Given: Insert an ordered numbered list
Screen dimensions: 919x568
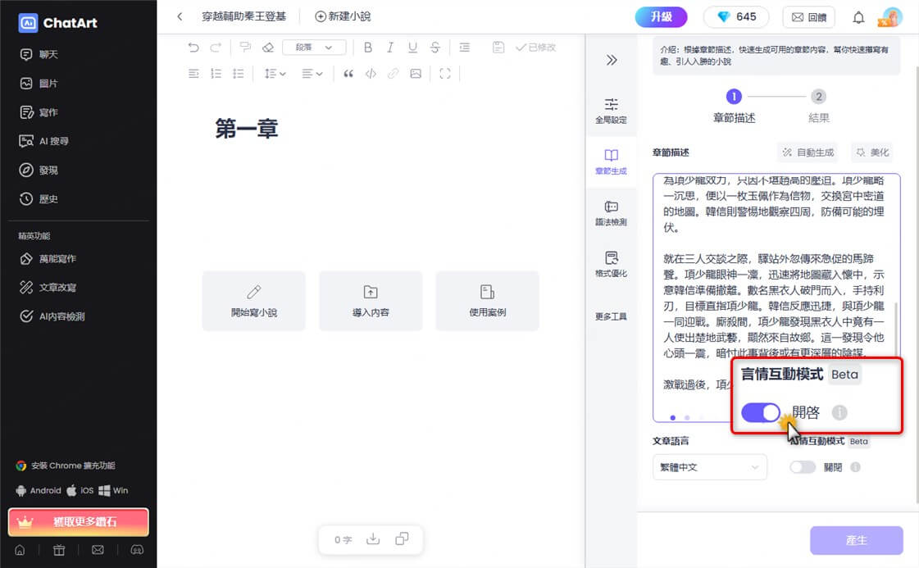Looking at the screenshot, I should (216, 74).
